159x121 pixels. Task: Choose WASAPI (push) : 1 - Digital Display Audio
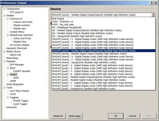coord(104,86)
